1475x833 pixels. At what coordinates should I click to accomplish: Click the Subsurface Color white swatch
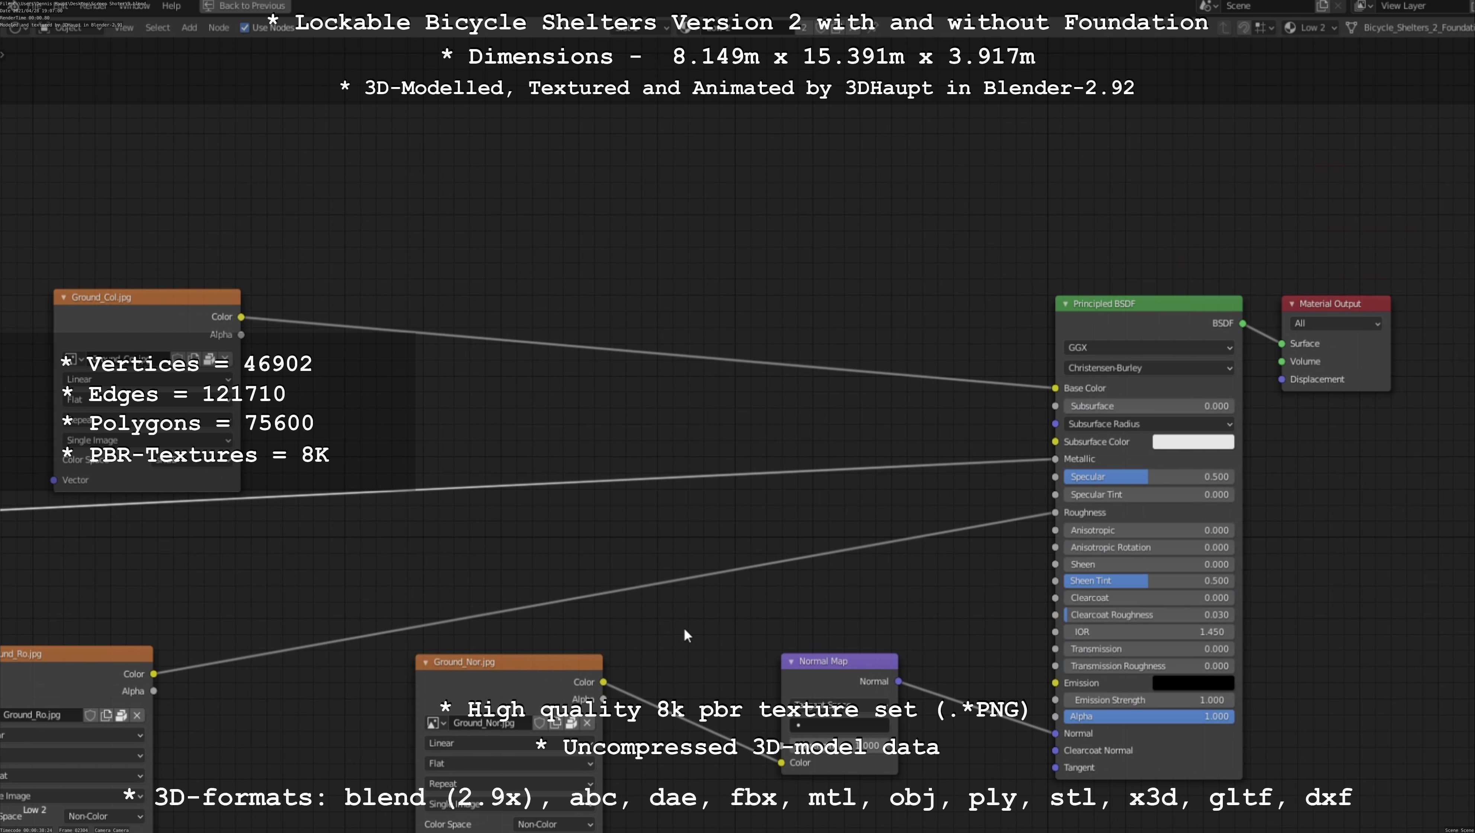point(1193,442)
